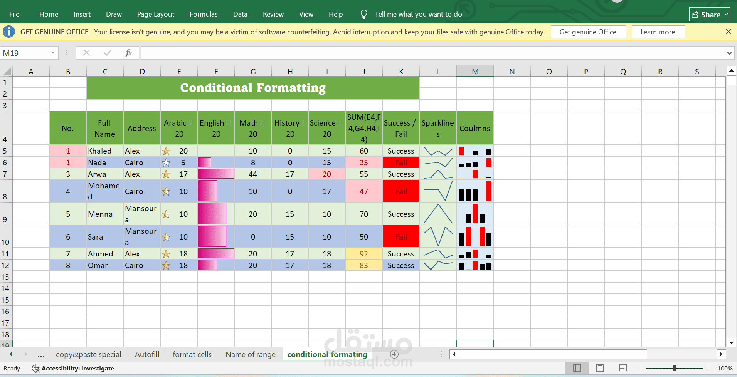This screenshot has width=737, height=377.
Task: Click the formula bar enter checkmark icon
Action: click(x=108, y=53)
